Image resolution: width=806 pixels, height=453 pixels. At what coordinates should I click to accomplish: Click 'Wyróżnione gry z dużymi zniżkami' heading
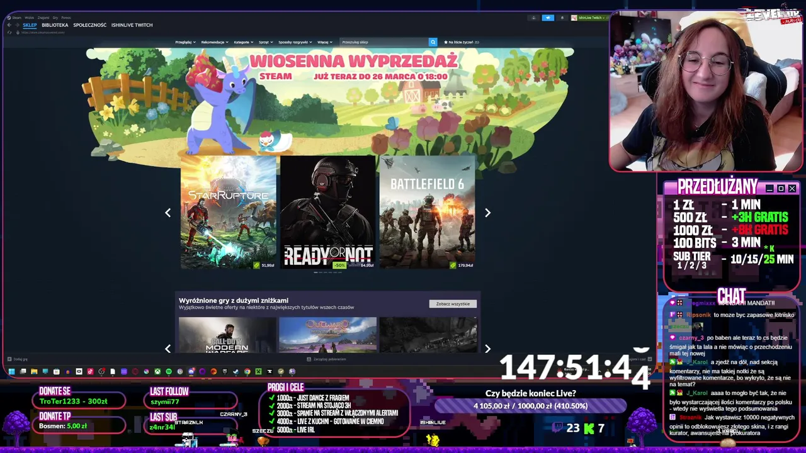234,300
